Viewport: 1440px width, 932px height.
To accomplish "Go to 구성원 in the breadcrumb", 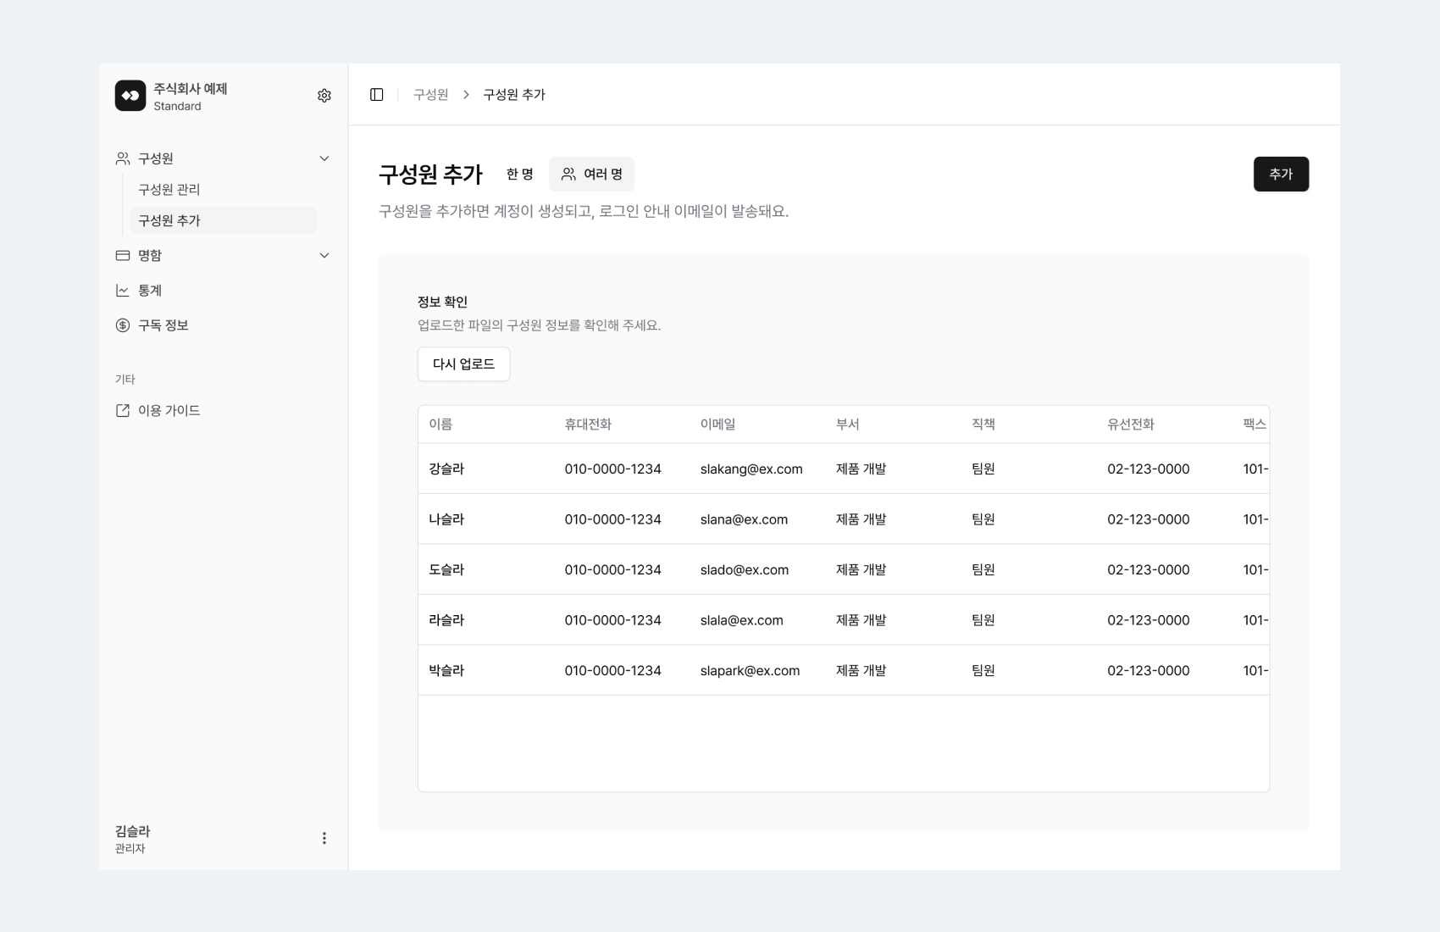I will coord(431,95).
